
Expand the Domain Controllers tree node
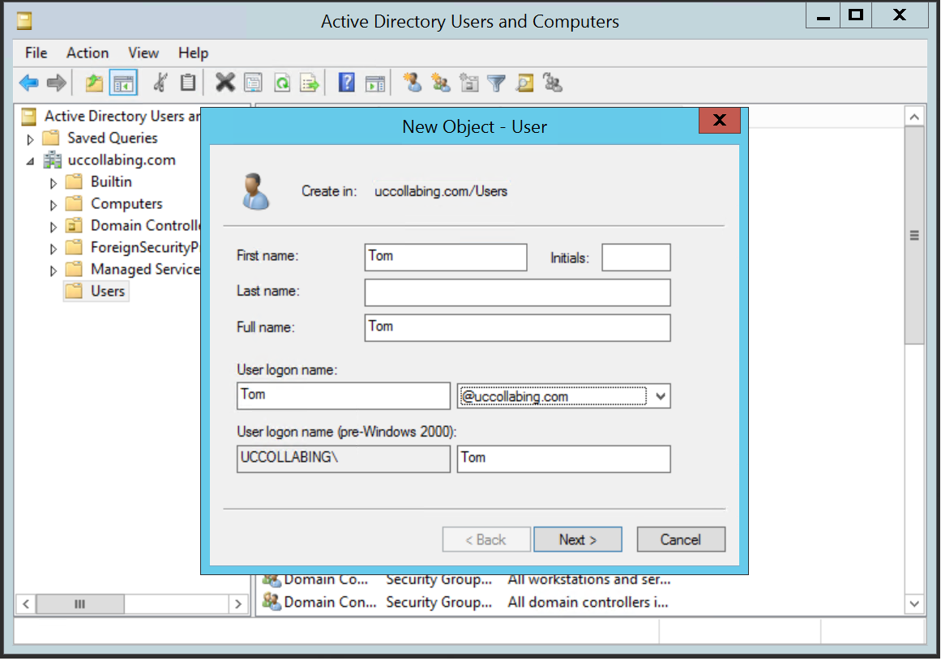53,227
